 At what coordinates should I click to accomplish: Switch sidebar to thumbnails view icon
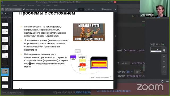pos(2,14)
